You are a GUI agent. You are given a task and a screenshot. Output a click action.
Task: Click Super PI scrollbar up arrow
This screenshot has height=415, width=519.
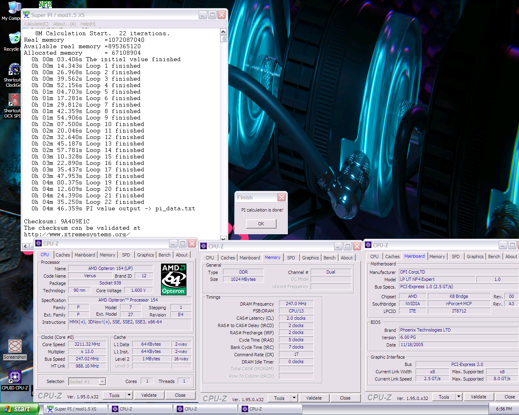click(x=223, y=32)
